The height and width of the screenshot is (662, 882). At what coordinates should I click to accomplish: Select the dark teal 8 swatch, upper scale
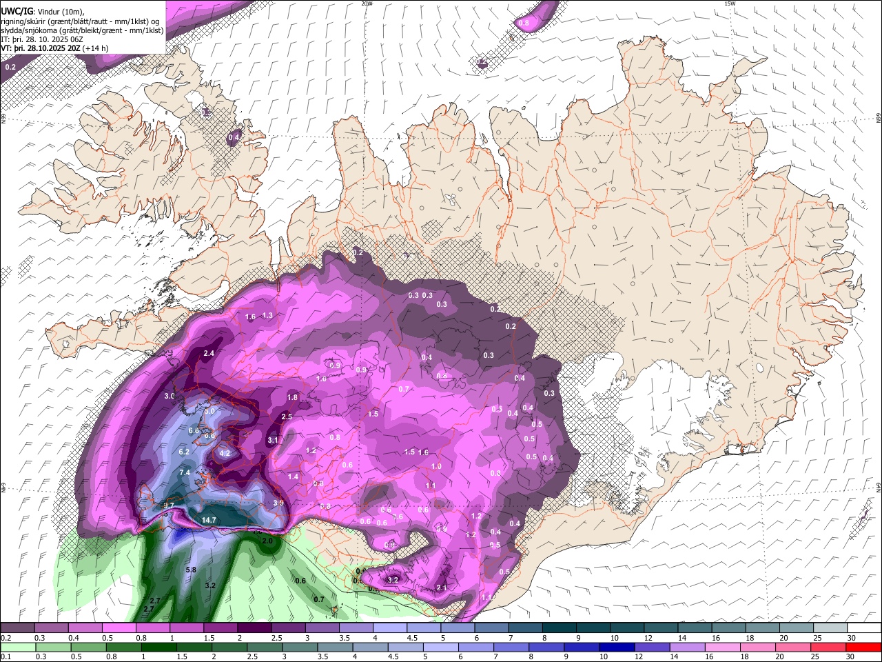click(560, 628)
